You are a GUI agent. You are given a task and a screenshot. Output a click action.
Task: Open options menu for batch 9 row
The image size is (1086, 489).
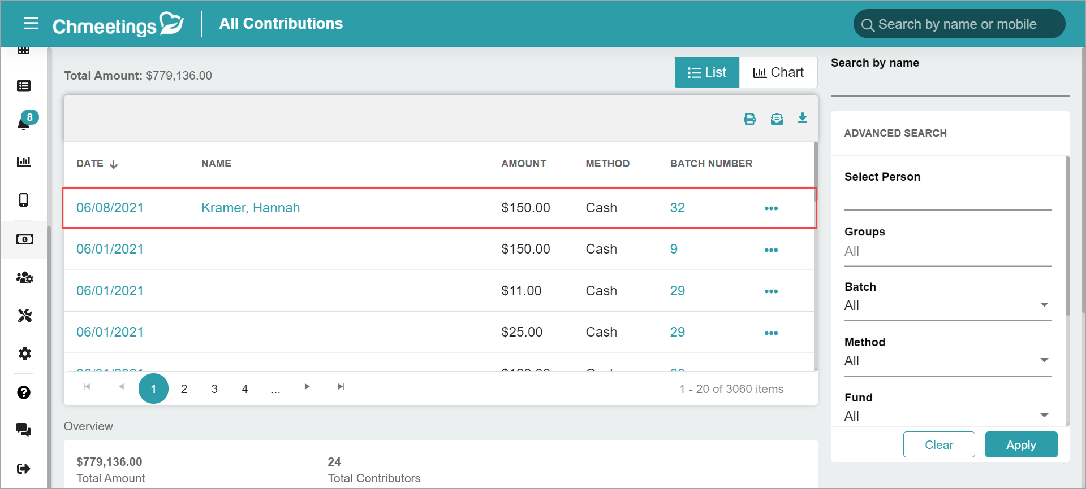771,250
